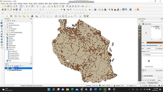
Task: Click the Zoom In magnifier tool
Action: 26,6
